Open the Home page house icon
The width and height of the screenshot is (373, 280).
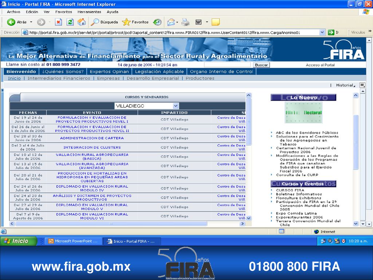click(x=81, y=22)
